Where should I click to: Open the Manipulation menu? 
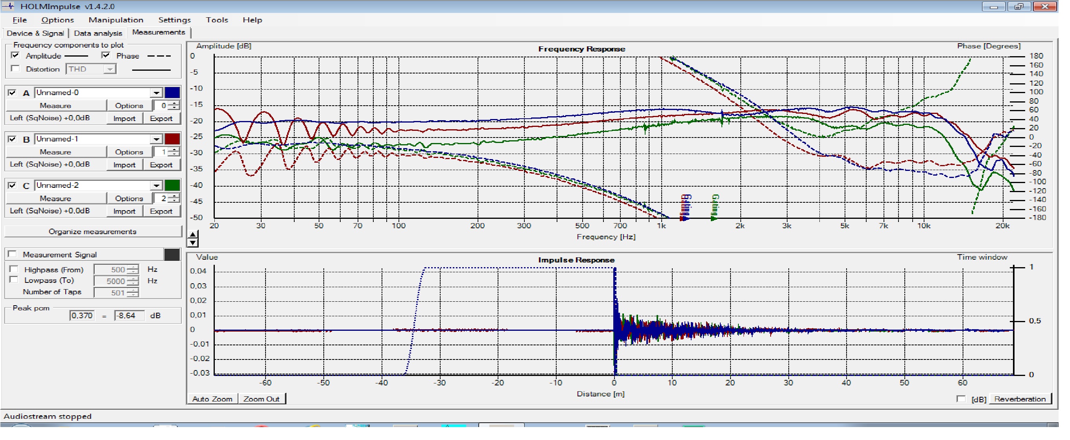click(x=116, y=20)
